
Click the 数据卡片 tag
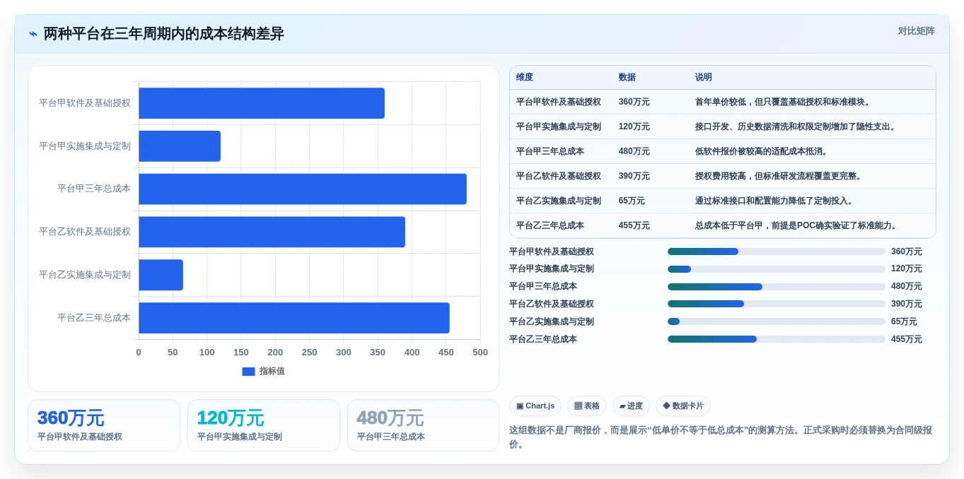[x=683, y=406]
